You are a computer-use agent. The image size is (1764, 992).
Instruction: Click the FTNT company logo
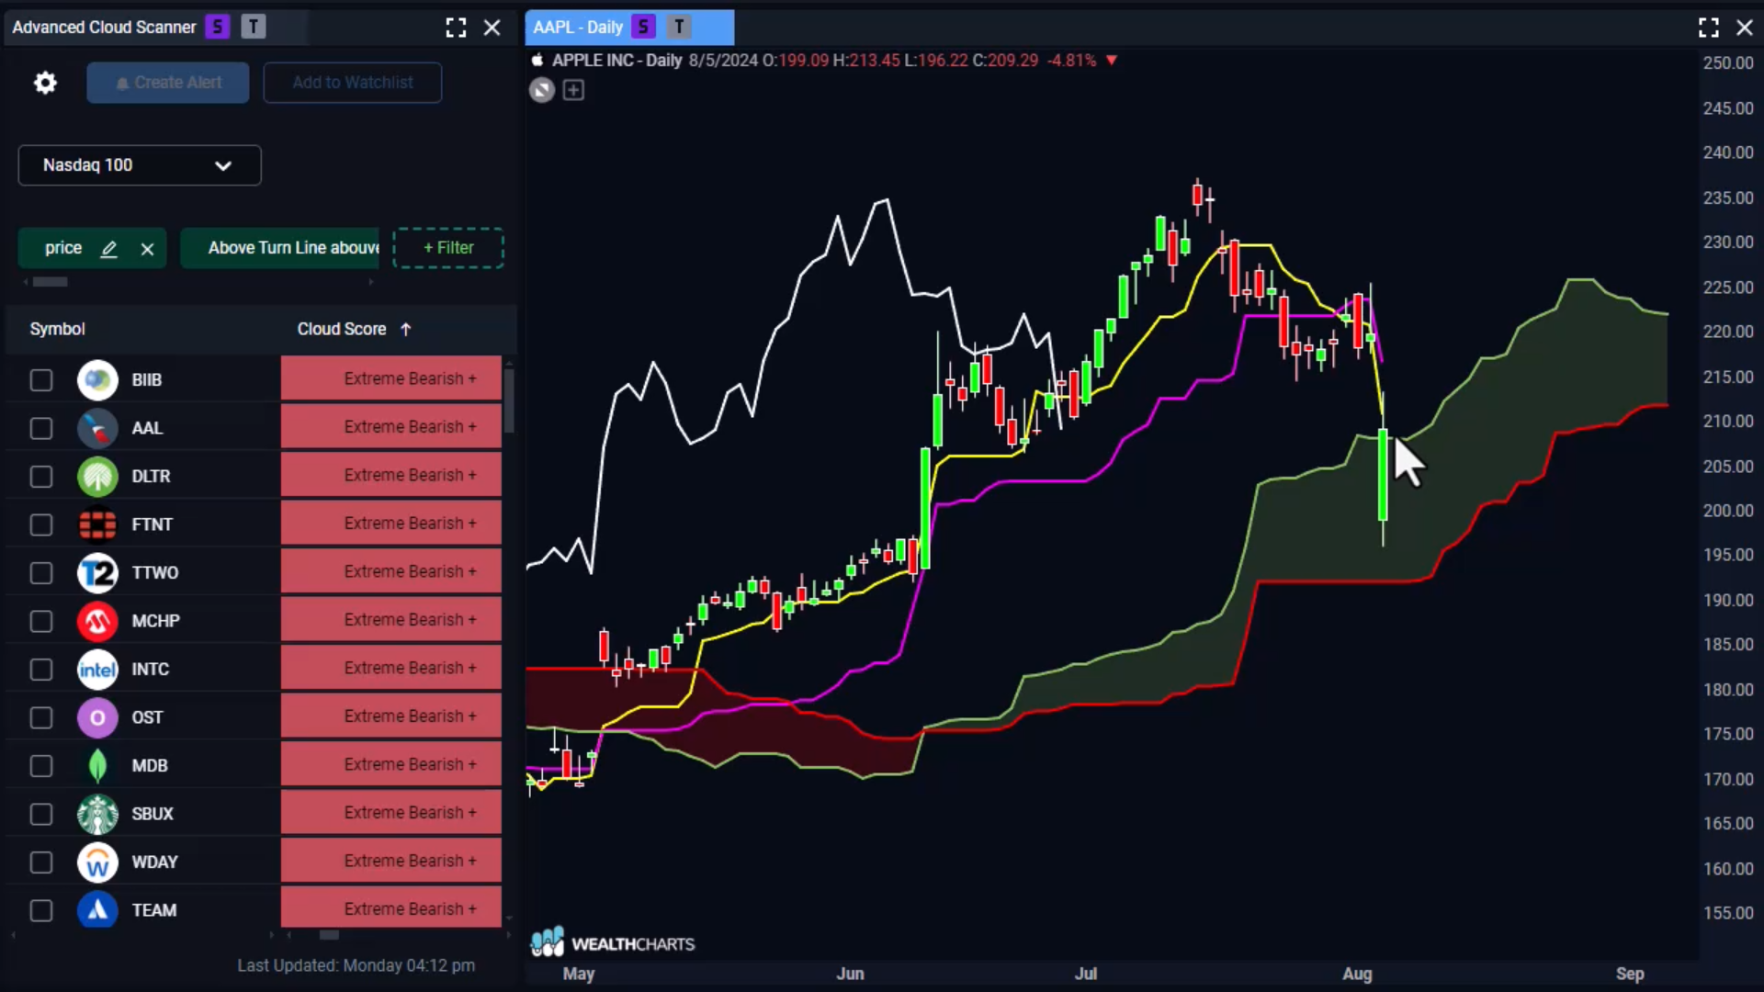97,524
